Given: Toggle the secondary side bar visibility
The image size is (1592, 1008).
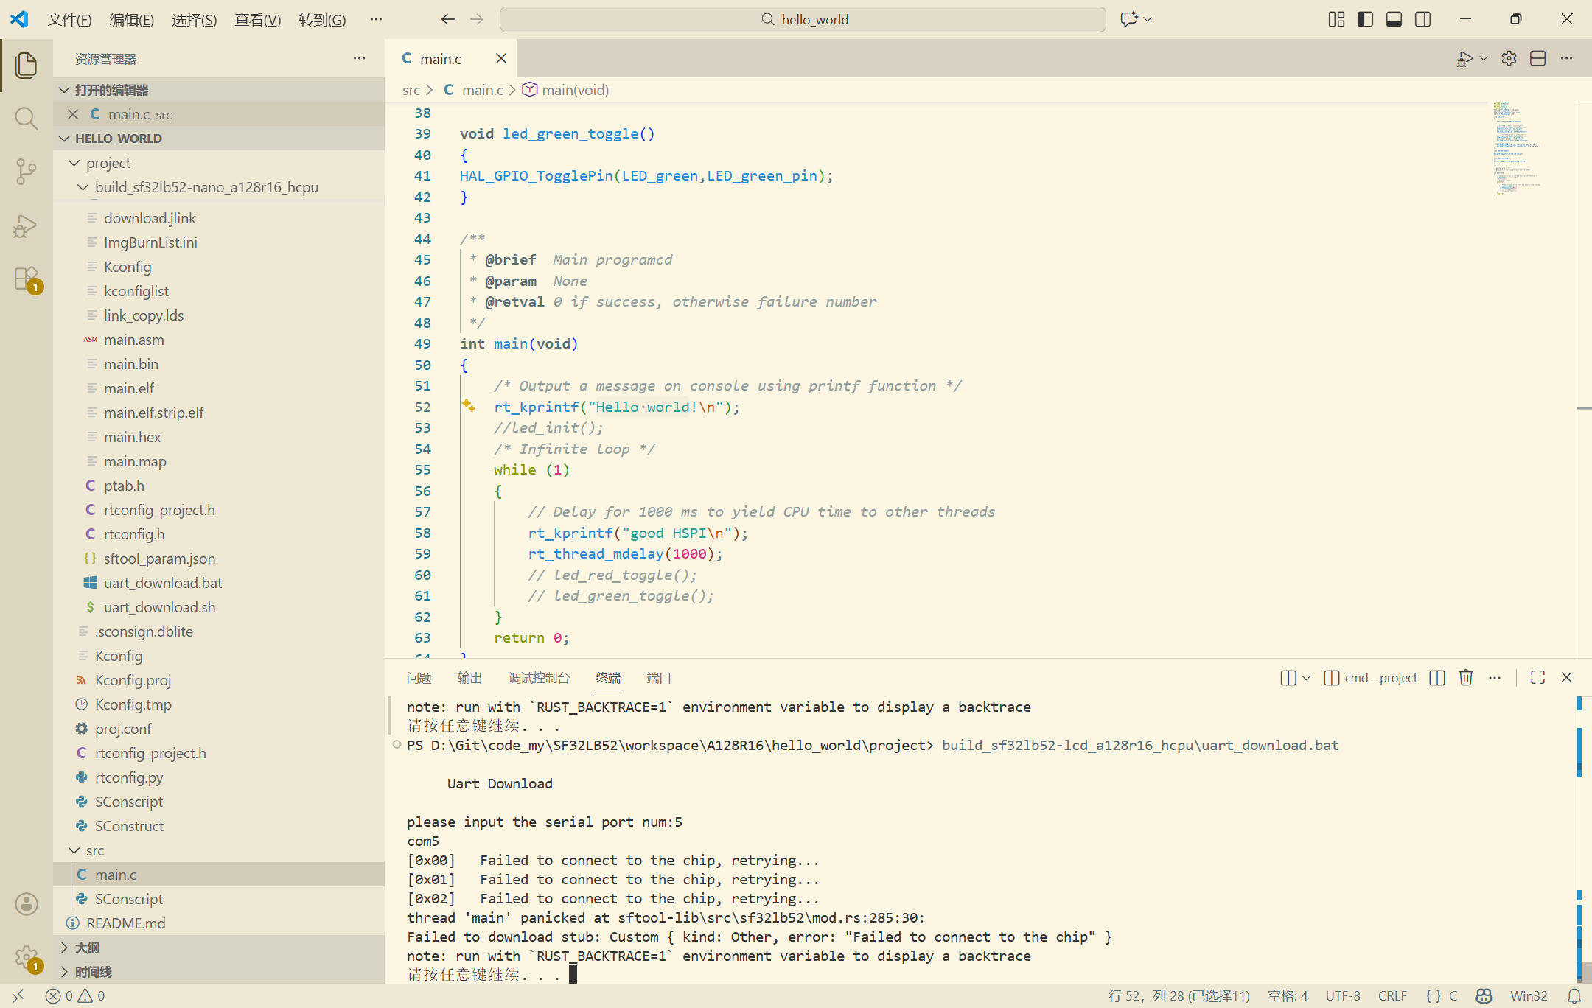Looking at the screenshot, I should point(1423,19).
